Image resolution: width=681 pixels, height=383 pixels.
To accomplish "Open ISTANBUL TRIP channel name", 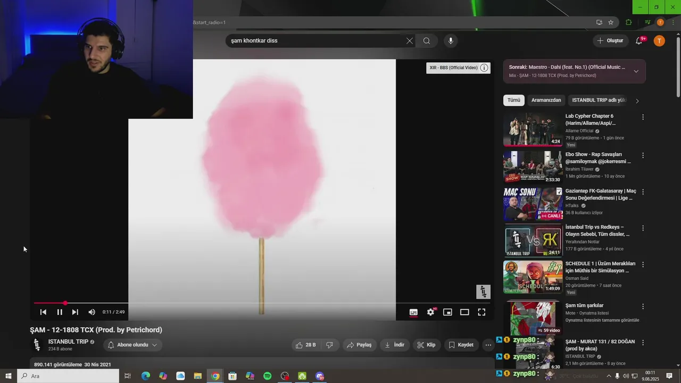I will point(68,342).
